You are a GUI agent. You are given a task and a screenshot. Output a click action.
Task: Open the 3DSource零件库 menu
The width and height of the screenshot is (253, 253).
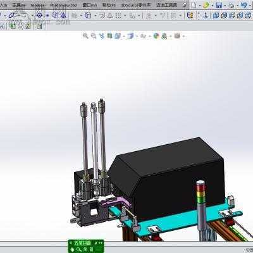136,5
